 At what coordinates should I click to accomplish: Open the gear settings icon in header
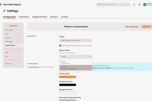(140, 5)
